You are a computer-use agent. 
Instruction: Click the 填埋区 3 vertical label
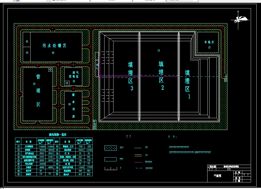(131, 76)
